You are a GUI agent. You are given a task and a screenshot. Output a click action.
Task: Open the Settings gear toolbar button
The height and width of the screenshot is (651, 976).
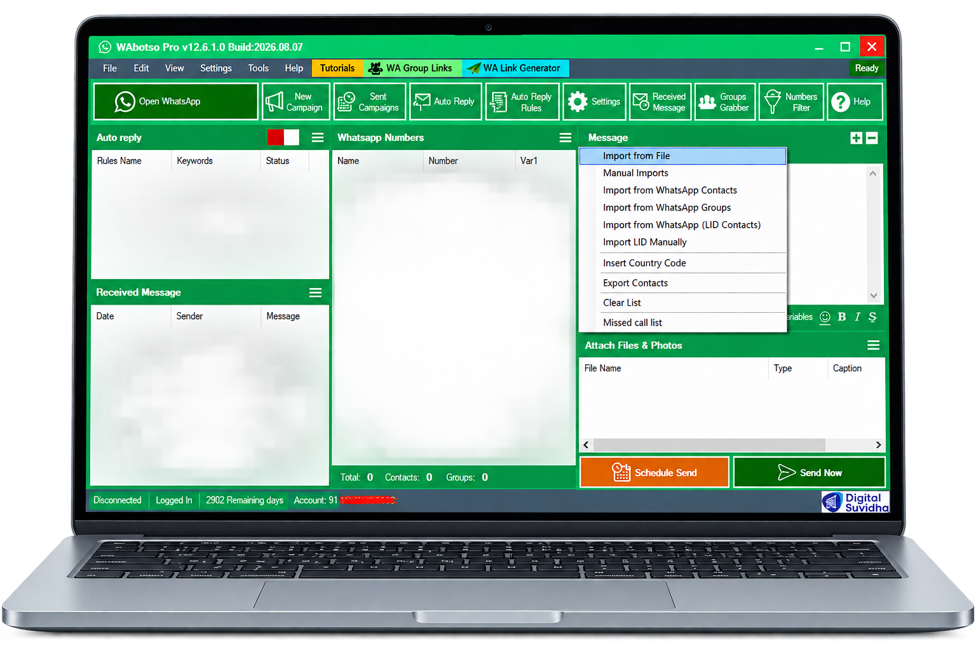[x=594, y=102]
